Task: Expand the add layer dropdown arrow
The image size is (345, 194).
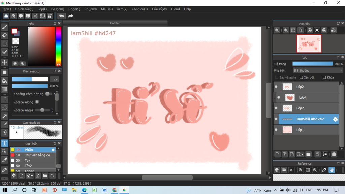Action: click(x=303, y=154)
